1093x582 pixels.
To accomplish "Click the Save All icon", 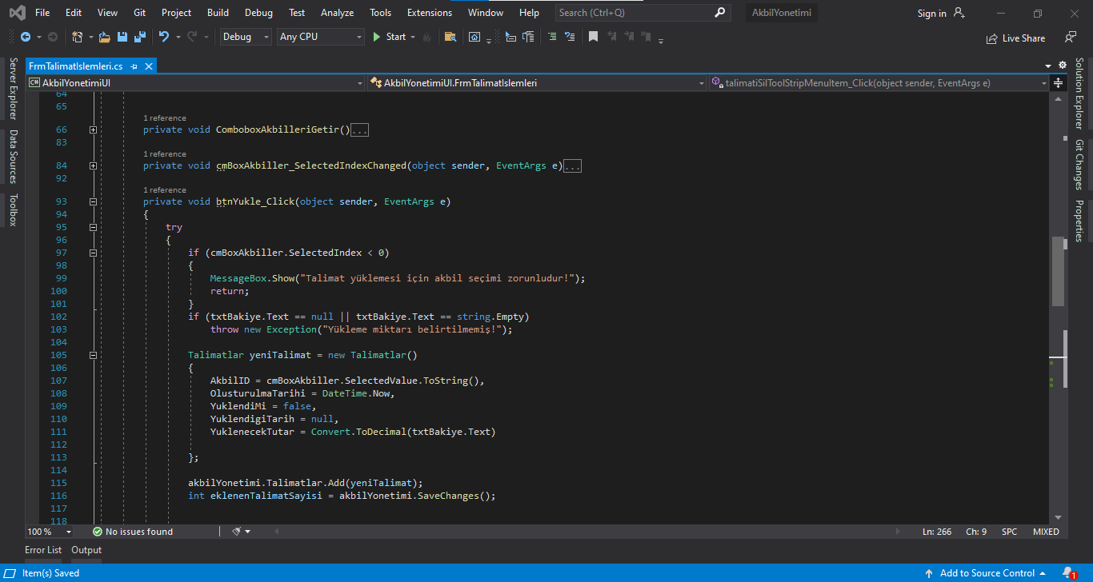I will pyautogui.click(x=140, y=37).
